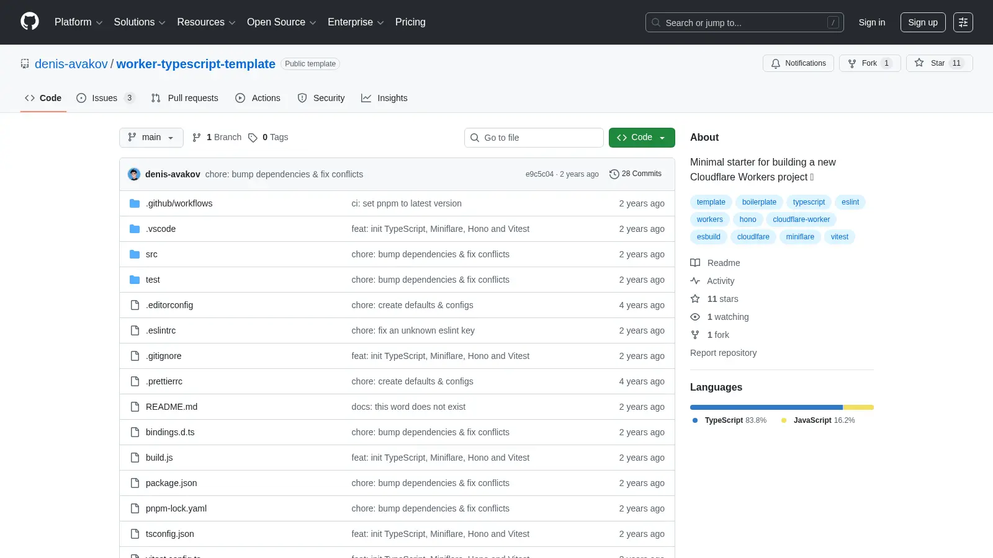The height and width of the screenshot is (558, 993).
Task: Open the src folder icon
Action: 135,254
